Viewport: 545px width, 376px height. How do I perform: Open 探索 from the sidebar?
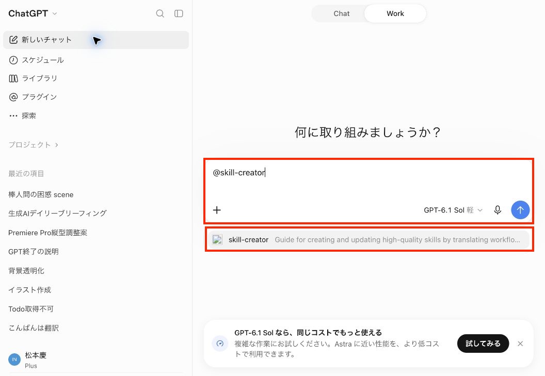click(x=96, y=116)
